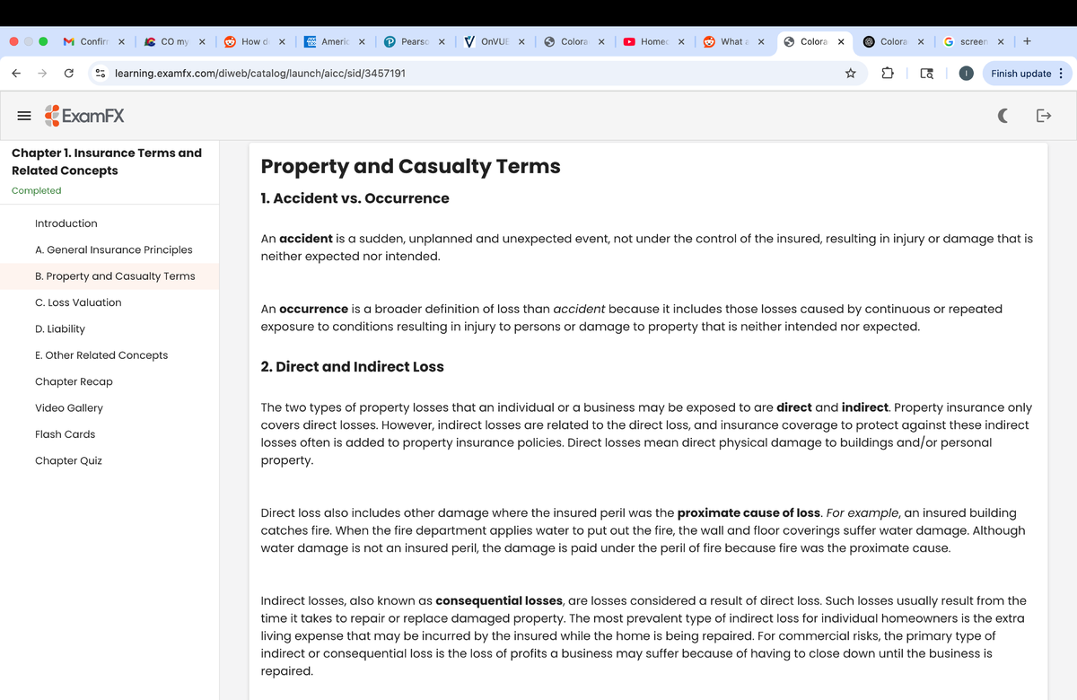
Task: Click the bold word accident
Action: (x=305, y=239)
